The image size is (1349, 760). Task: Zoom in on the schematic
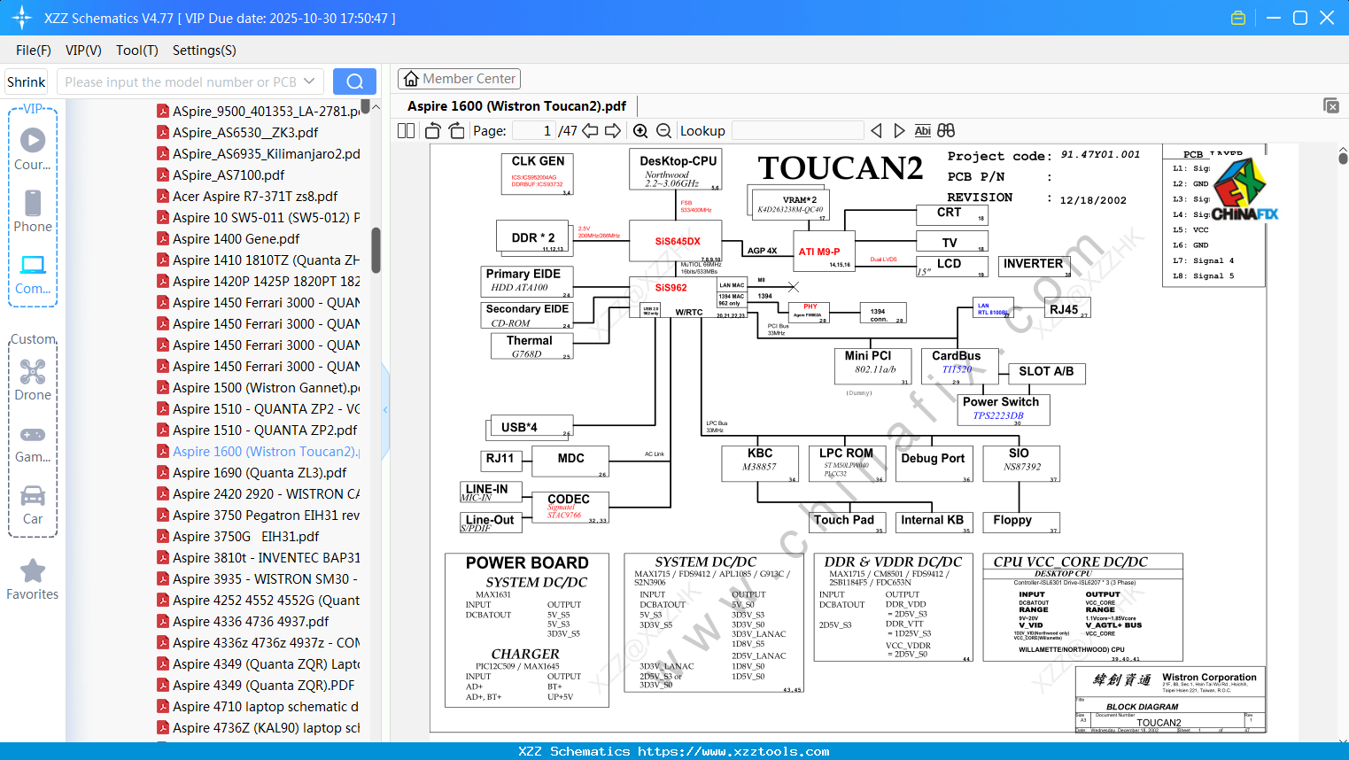tap(640, 130)
